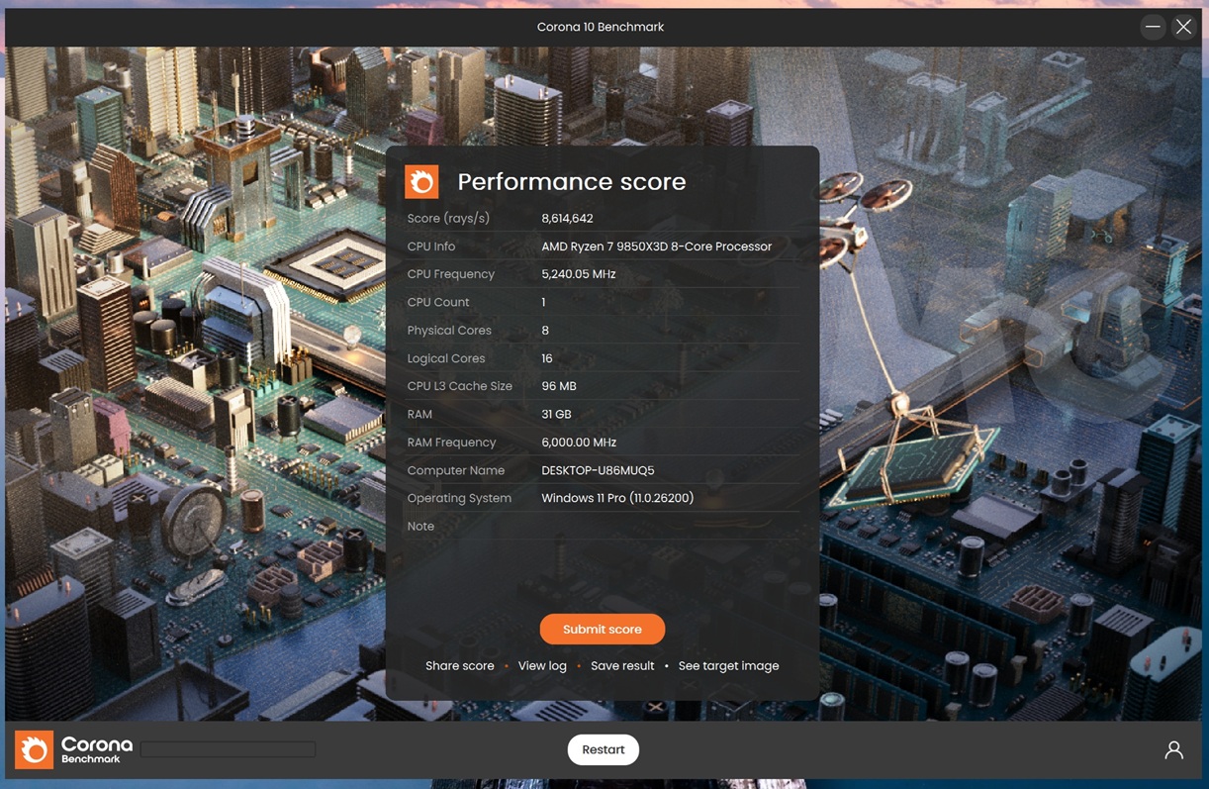This screenshot has height=789, width=1209.
Task: Open the View log link
Action: [542, 665]
